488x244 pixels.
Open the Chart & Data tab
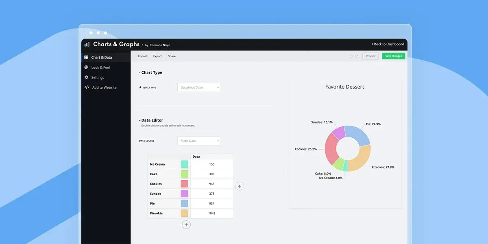(106, 57)
